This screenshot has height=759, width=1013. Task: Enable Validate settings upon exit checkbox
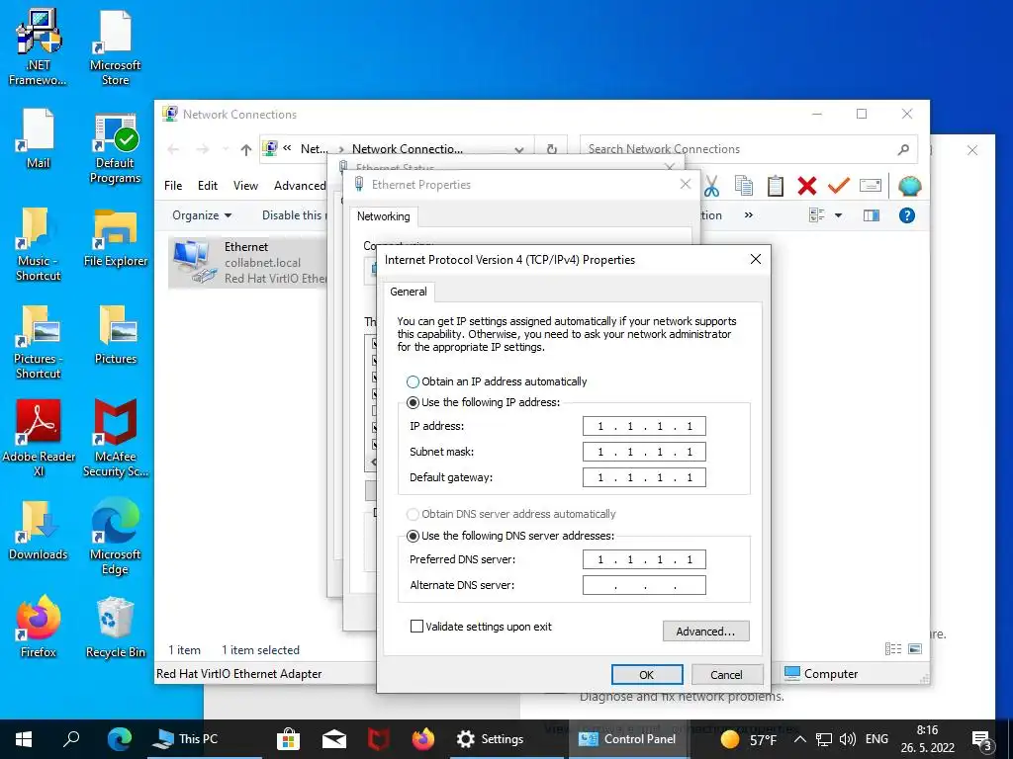pos(416,626)
